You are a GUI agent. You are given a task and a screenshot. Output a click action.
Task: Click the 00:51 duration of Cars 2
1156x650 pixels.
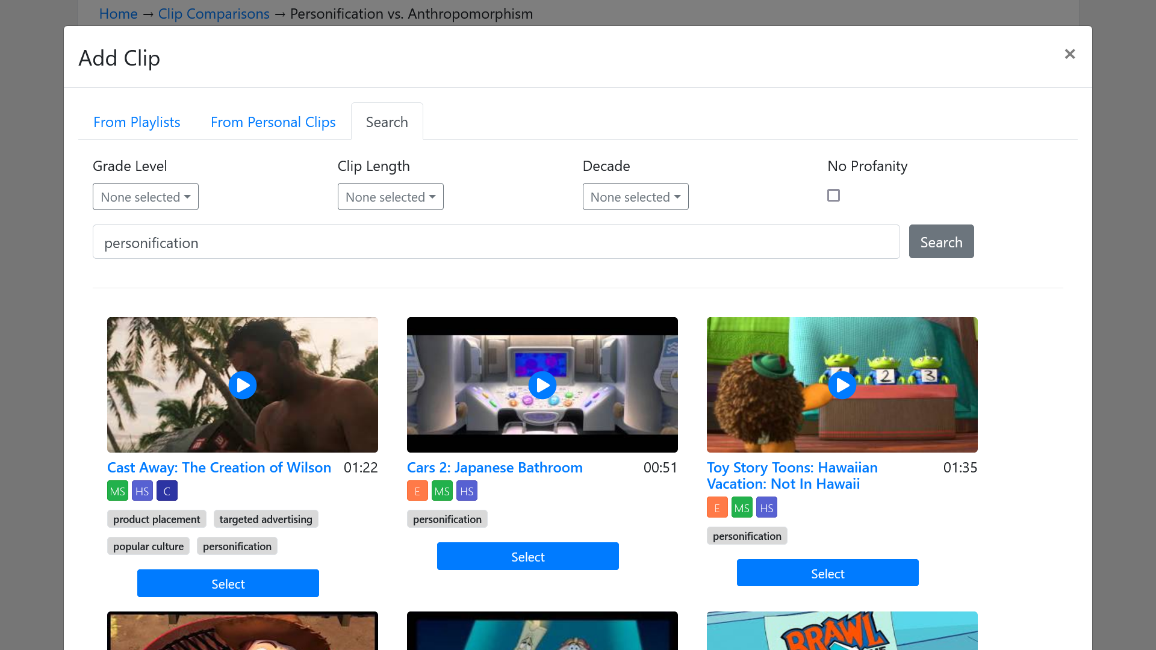660,468
